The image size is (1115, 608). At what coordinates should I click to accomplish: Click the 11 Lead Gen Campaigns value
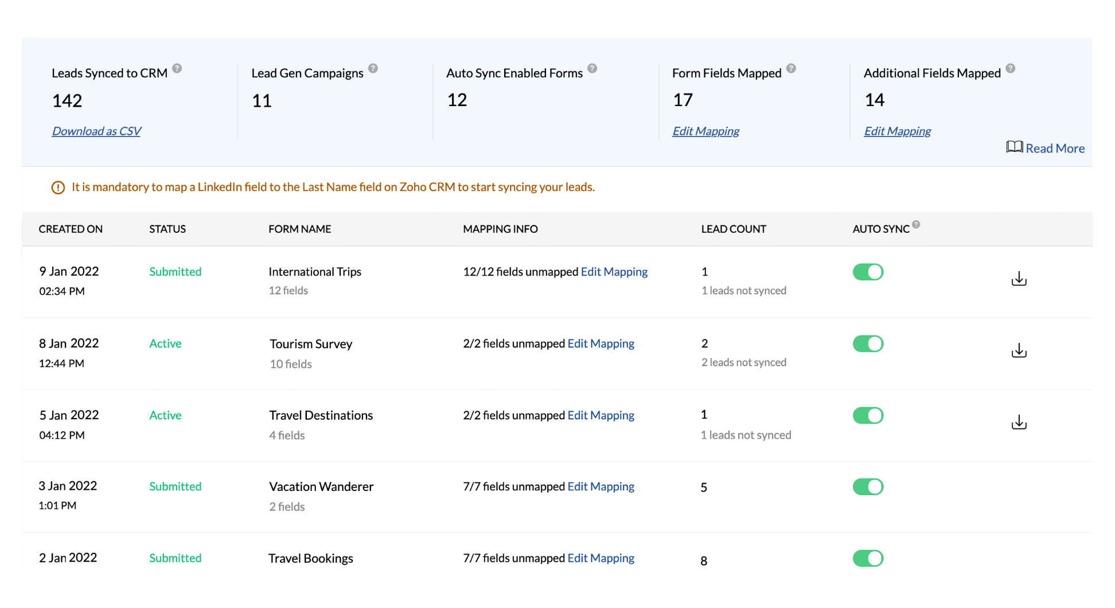262,101
